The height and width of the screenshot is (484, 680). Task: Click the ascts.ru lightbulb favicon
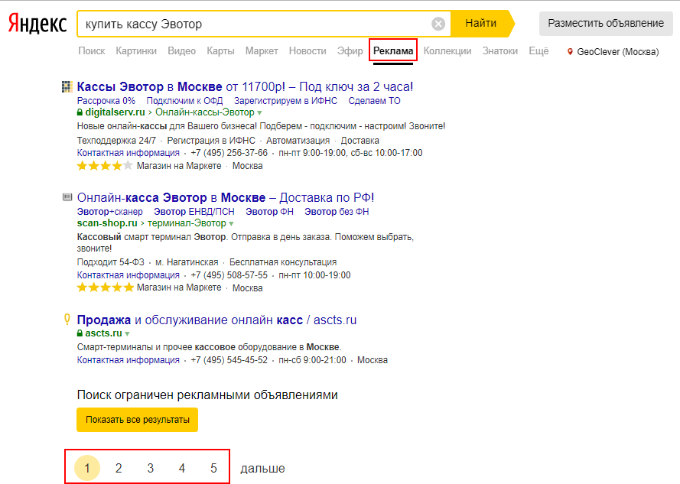tap(67, 319)
